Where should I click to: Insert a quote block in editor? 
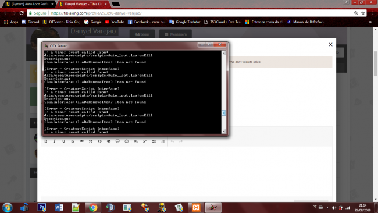click(x=91, y=141)
